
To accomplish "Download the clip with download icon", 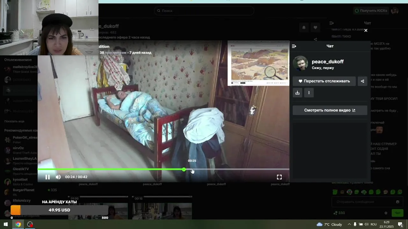I will 297,93.
